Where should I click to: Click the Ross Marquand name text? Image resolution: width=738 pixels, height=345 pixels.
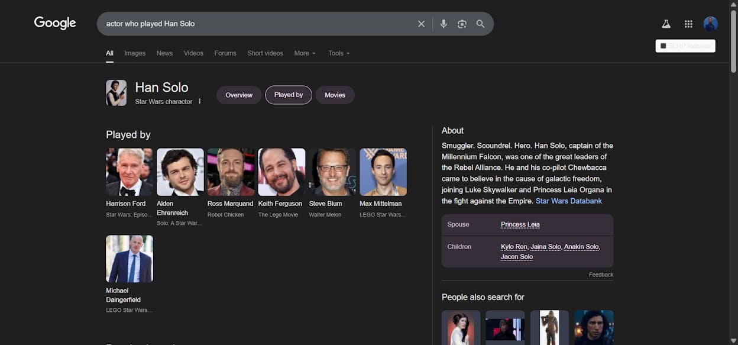(x=230, y=204)
